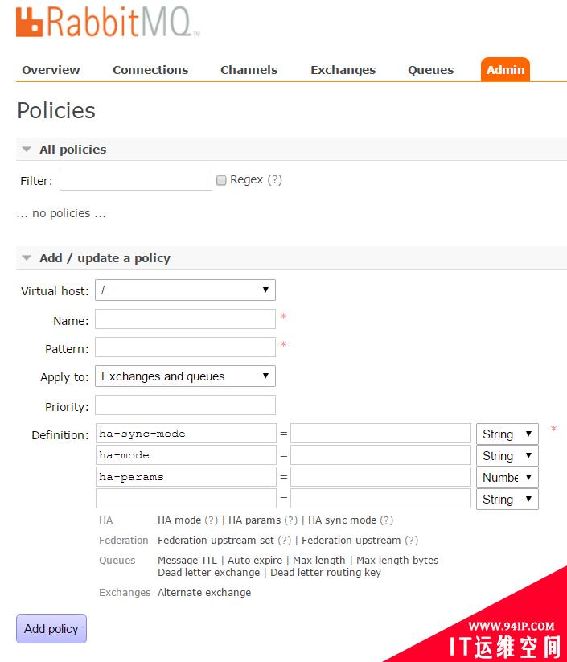Open the Exchanges tab

(x=343, y=70)
